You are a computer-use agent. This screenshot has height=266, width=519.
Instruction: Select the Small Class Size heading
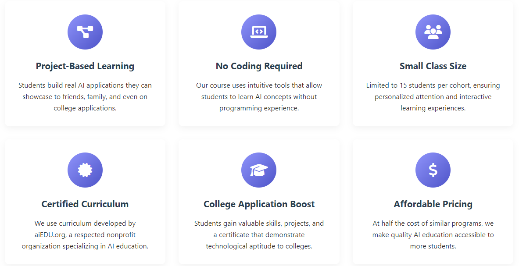coord(433,66)
